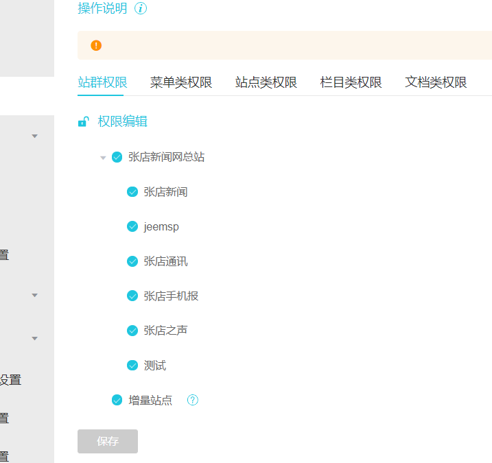492x463 pixels.
Task: Collapse the 张店新闻网总站 tree node
Action: (103, 158)
